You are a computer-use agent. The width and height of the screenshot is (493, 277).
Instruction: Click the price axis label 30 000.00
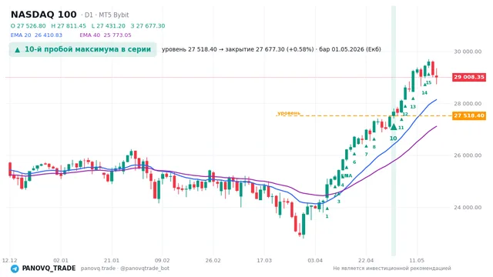(x=468, y=52)
